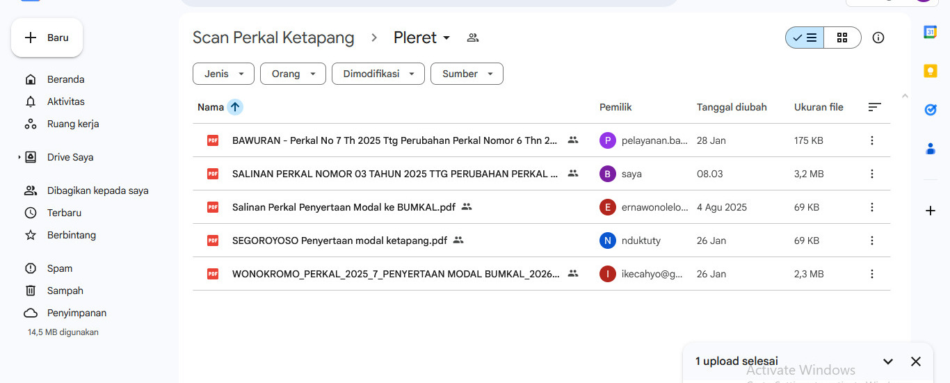The width and height of the screenshot is (950, 383).
Task: Switch to grid layout view
Action: pos(842,38)
